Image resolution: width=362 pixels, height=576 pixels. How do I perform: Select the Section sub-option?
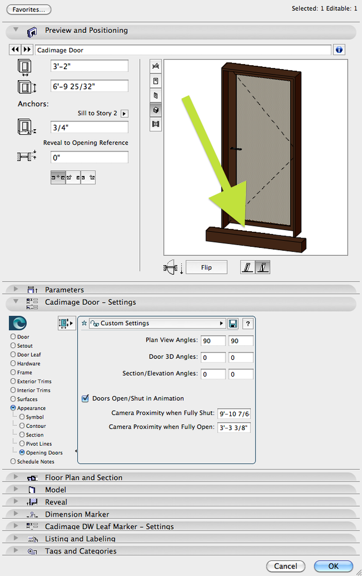[x=22, y=435]
